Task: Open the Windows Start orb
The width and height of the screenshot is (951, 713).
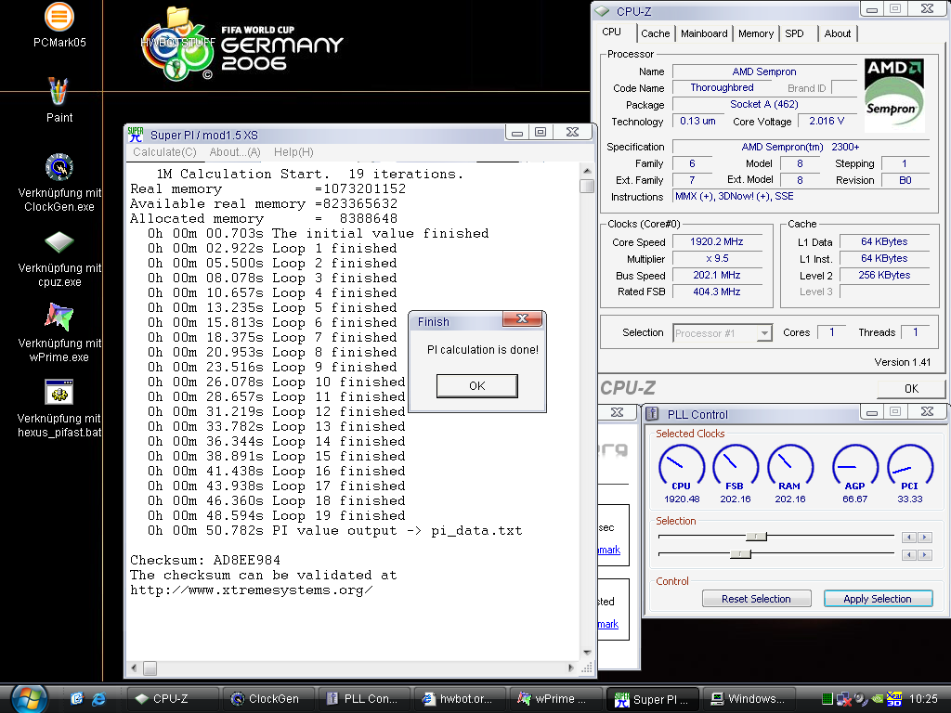Action: coord(29,699)
